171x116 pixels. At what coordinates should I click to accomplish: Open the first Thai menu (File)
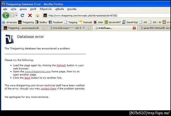5,9
